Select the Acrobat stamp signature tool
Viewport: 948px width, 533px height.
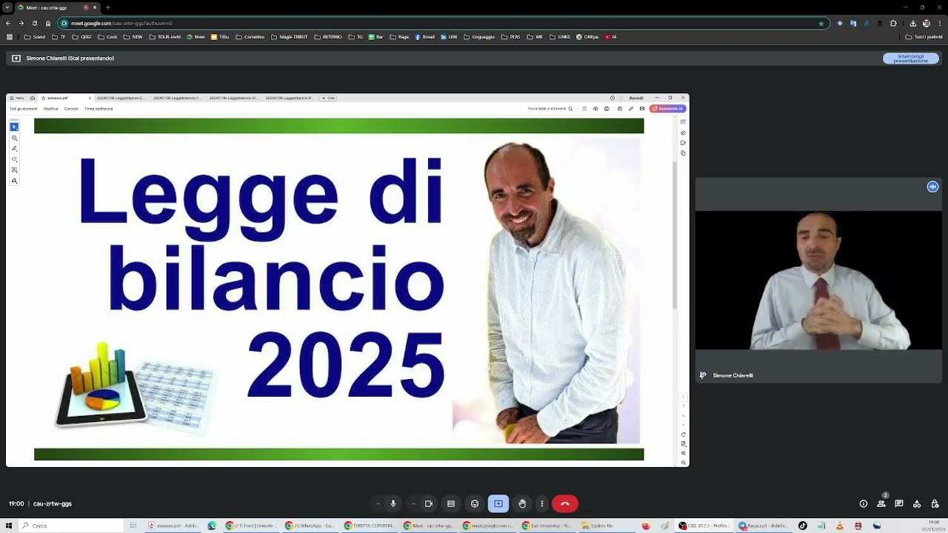14,181
